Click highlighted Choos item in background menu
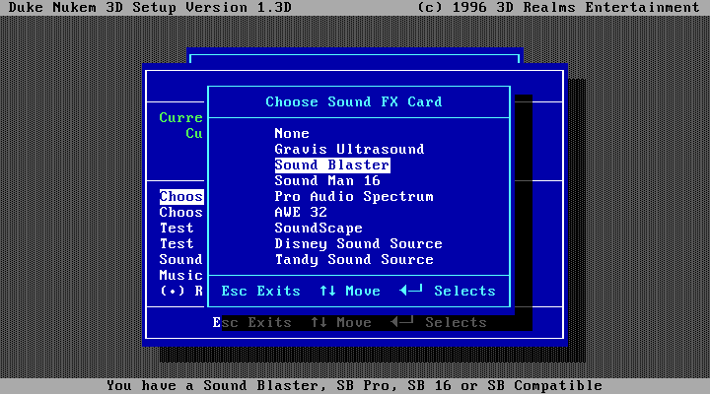This screenshot has height=394, width=710. [x=181, y=197]
